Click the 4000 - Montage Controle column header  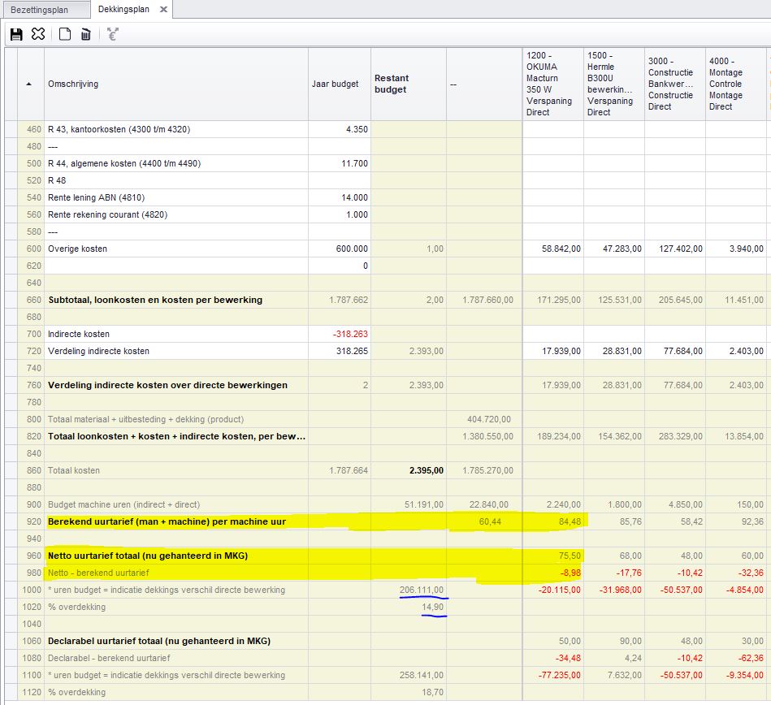(x=735, y=84)
